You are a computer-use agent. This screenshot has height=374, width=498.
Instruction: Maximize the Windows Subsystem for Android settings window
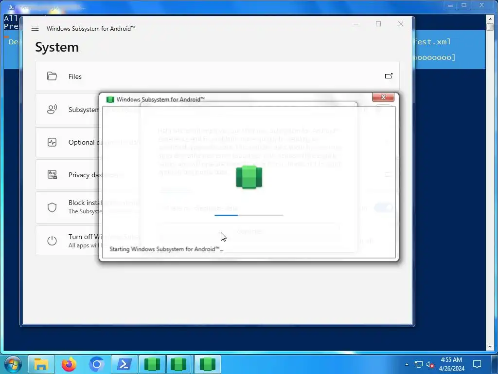tap(378, 24)
